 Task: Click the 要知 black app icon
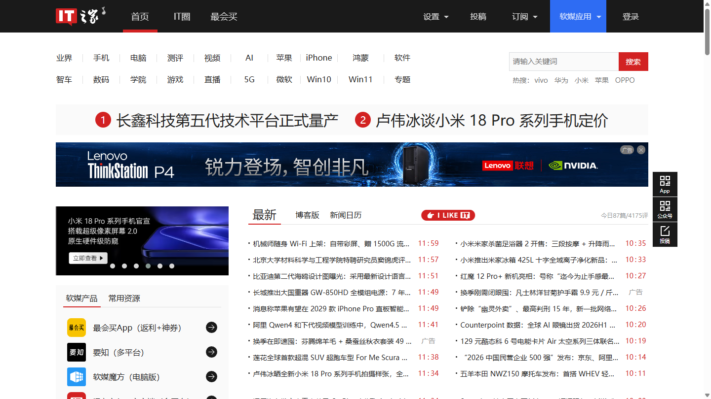[77, 352]
